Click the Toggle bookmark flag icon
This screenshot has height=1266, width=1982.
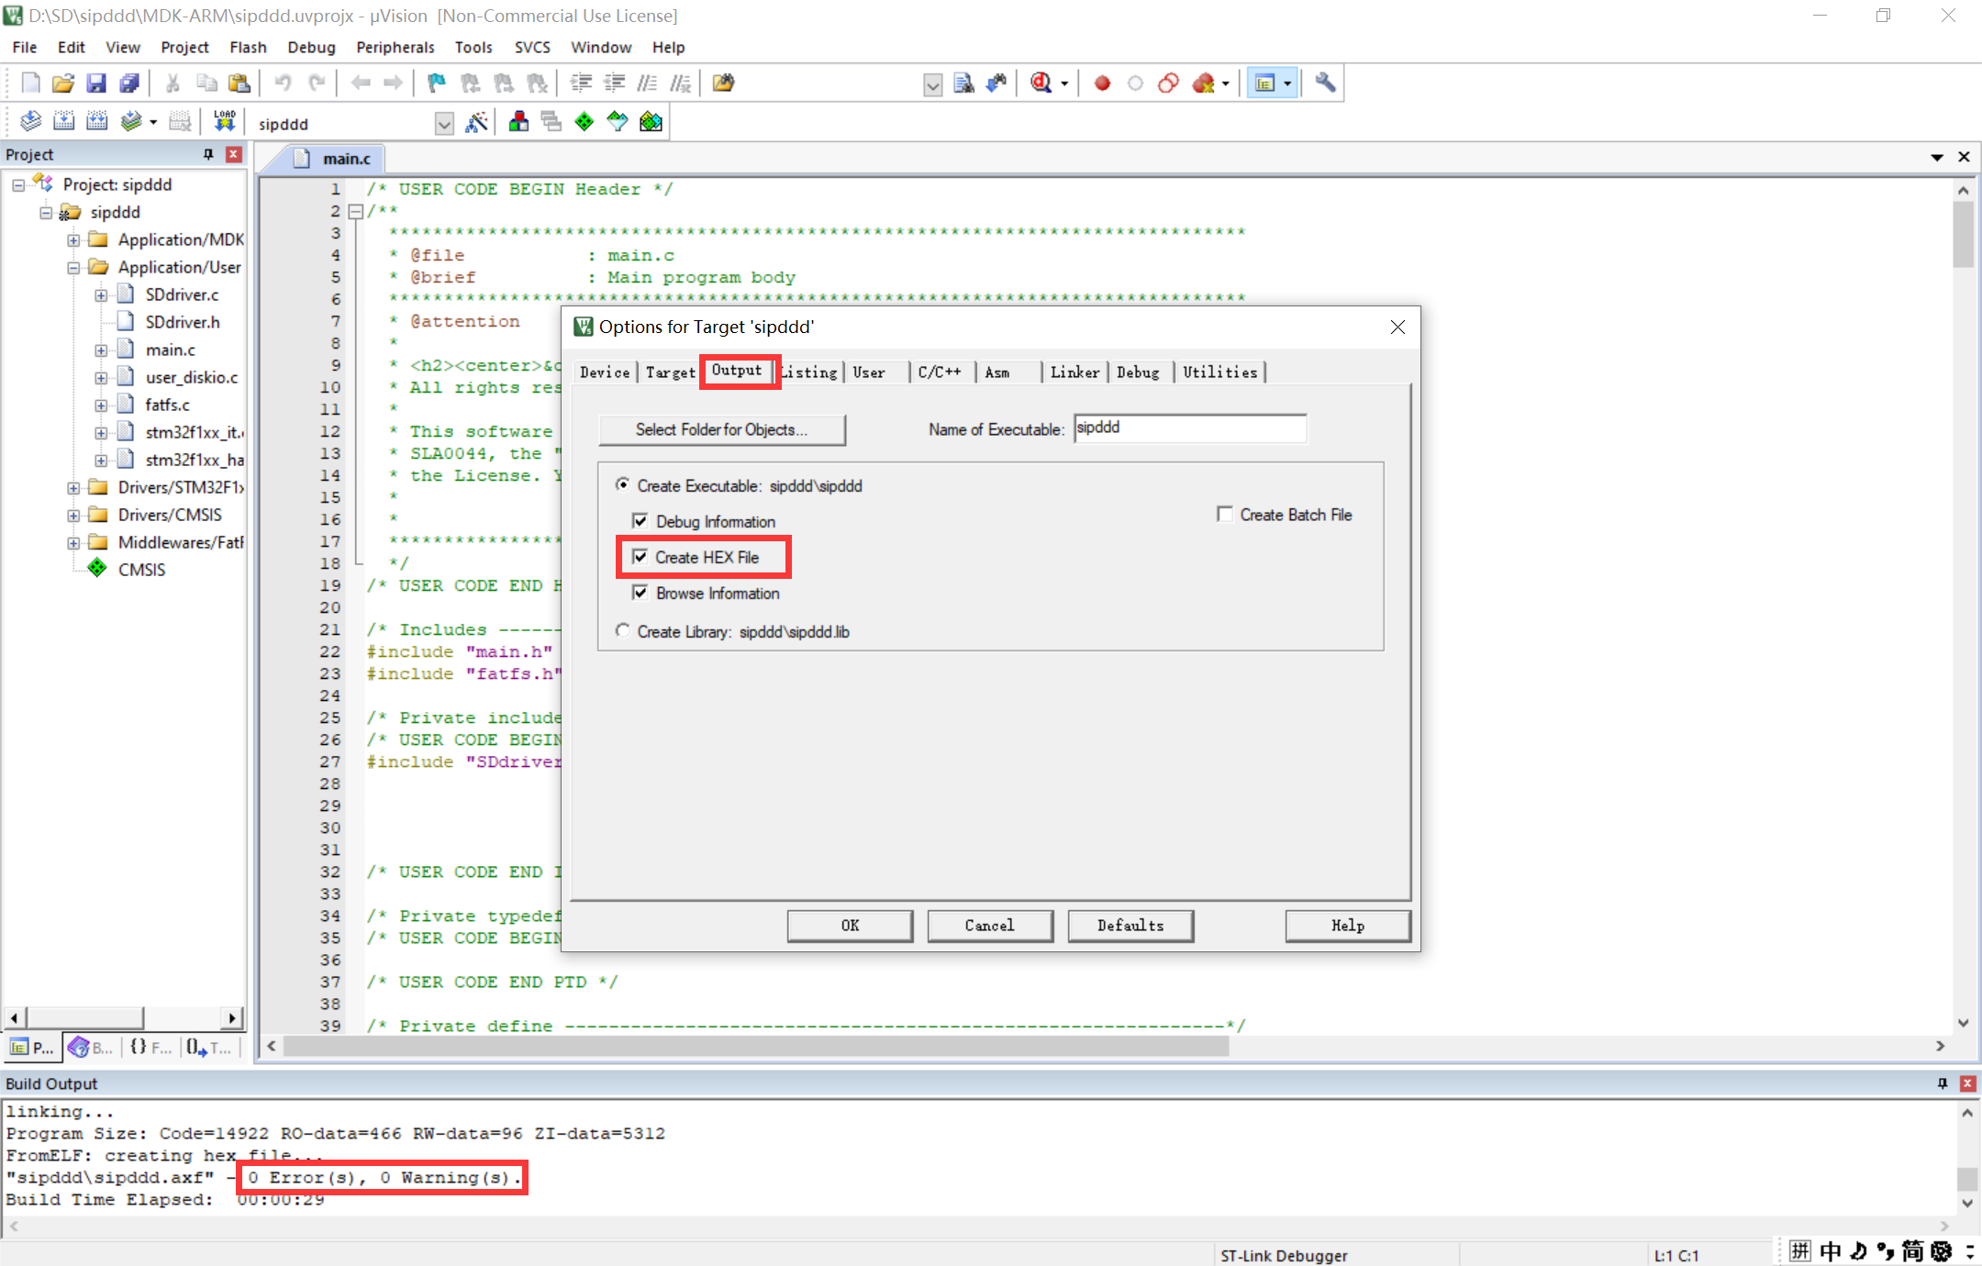point(437,83)
